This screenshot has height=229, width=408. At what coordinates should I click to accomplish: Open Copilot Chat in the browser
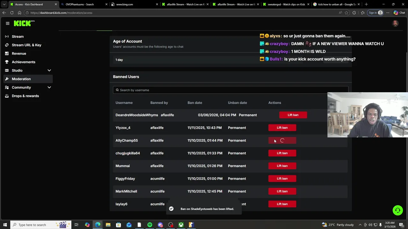point(399,13)
